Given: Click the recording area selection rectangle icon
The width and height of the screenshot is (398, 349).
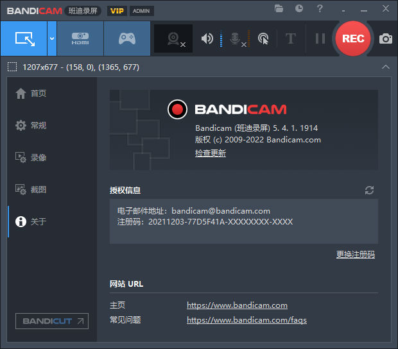Looking at the screenshot, I should pyautogui.click(x=12, y=67).
